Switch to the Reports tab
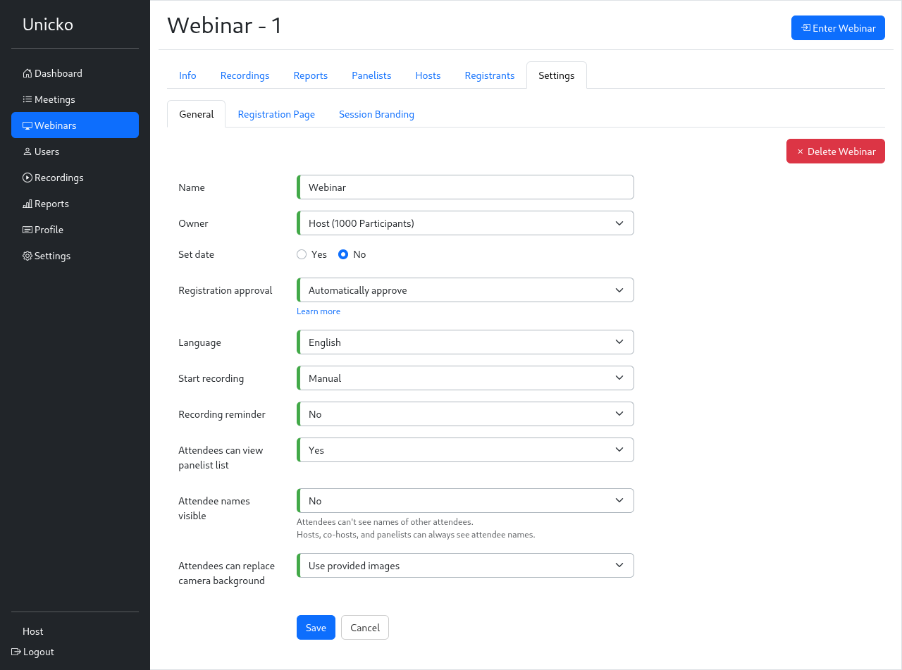This screenshot has width=902, height=670. point(311,75)
